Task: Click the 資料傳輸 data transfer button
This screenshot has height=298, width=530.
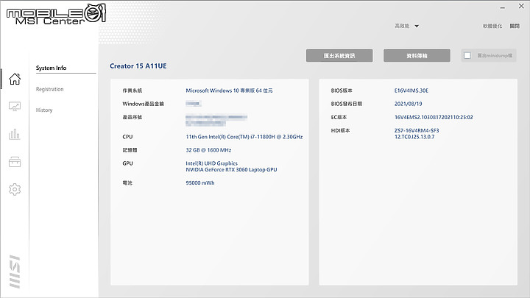Action: coord(417,56)
